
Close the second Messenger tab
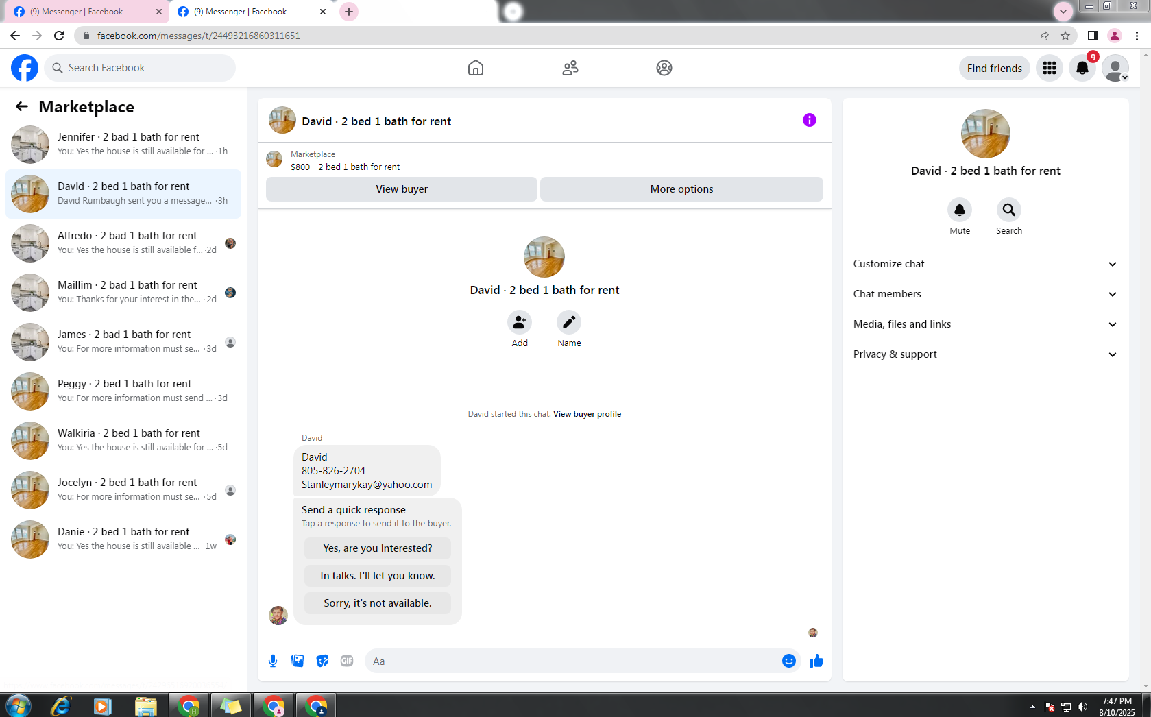[323, 12]
